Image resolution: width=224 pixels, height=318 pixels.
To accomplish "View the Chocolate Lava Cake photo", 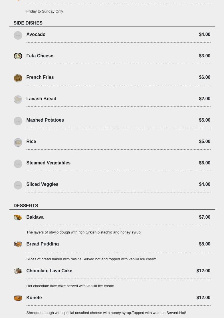I will pyautogui.click(x=18, y=271).
